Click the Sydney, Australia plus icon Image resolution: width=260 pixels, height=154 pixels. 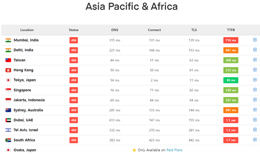[255, 109]
